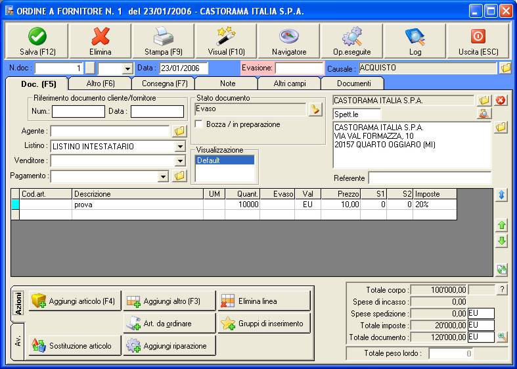The image size is (517, 369).
Task: Open the Venditore dropdown arrow
Action: (180, 161)
